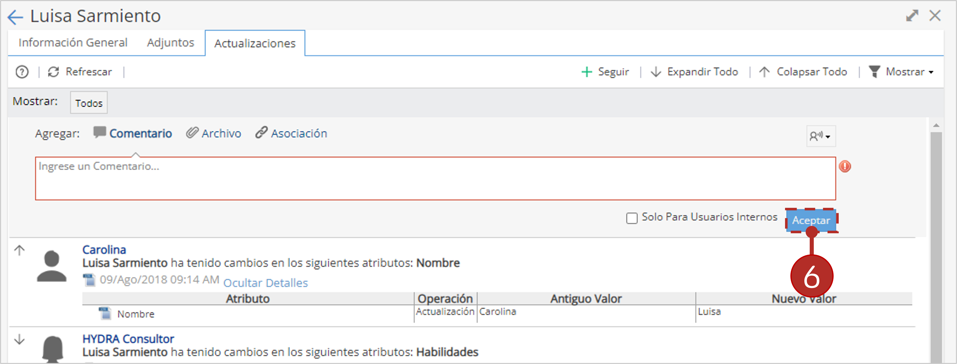Image resolution: width=957 pixels, height=364 pixels.
Task: Click the Refrescar reload icon
Action: tap(53, 72)
